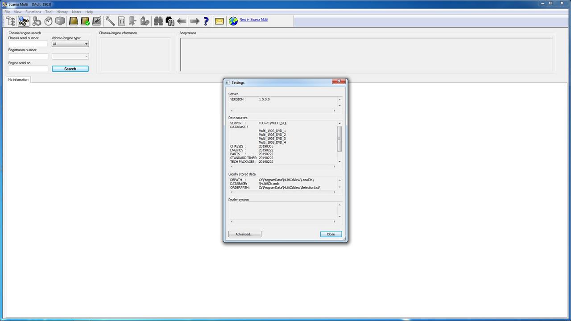Open the email envelope toolbar icon
571x321 pixels.
pos(219,21)
